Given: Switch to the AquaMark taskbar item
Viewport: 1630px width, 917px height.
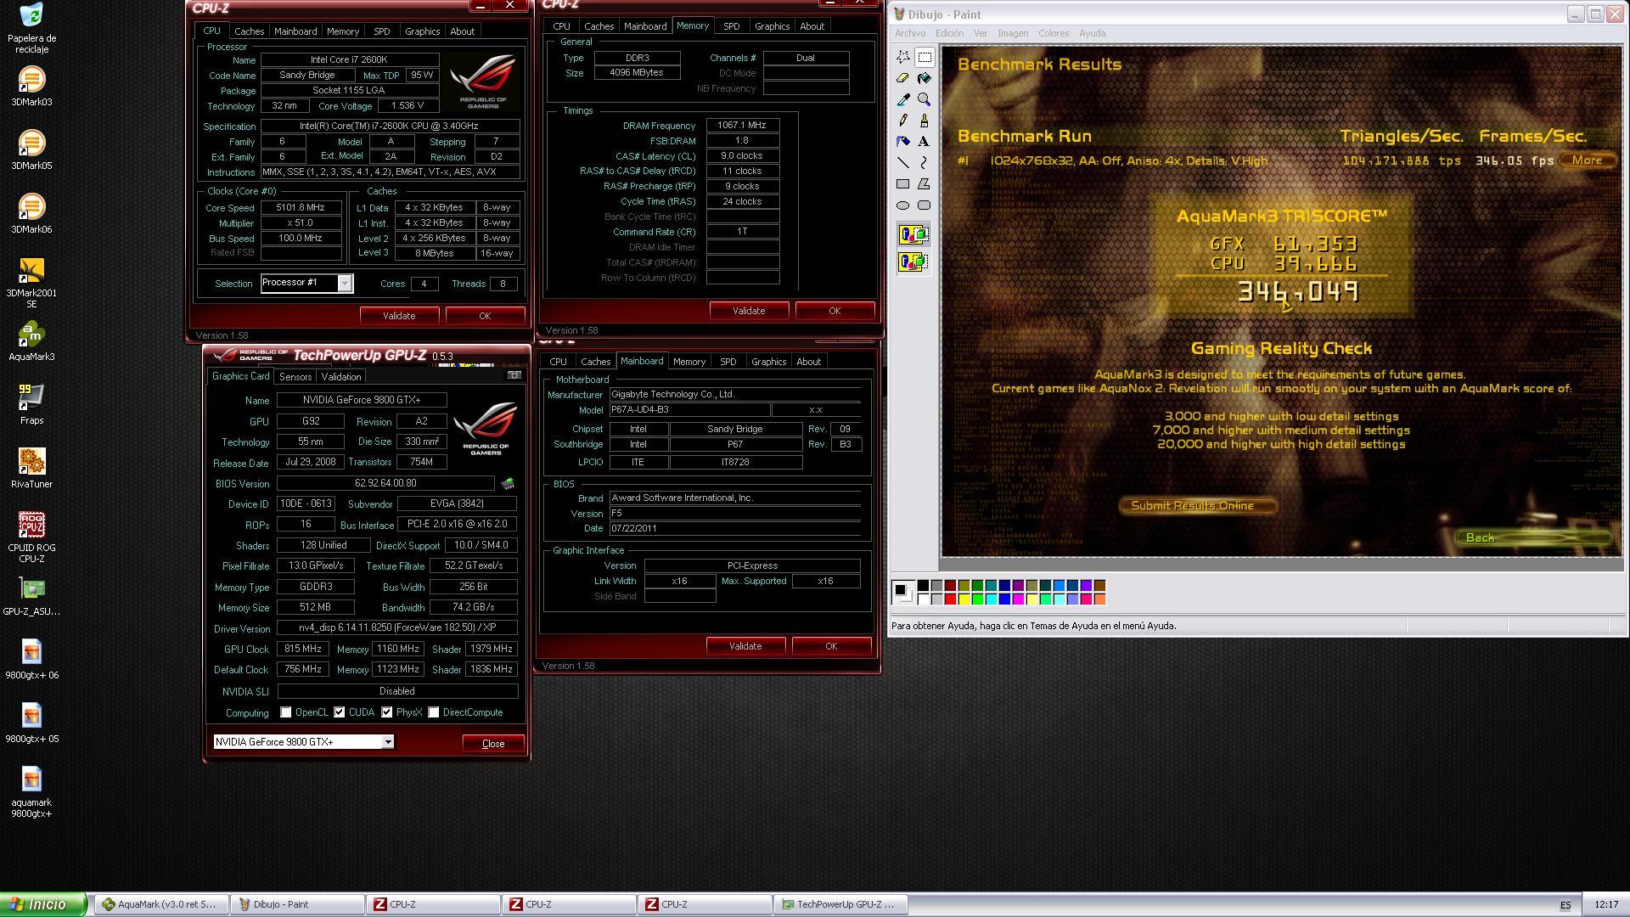Looking at the screenshot, I should point(160,905).
